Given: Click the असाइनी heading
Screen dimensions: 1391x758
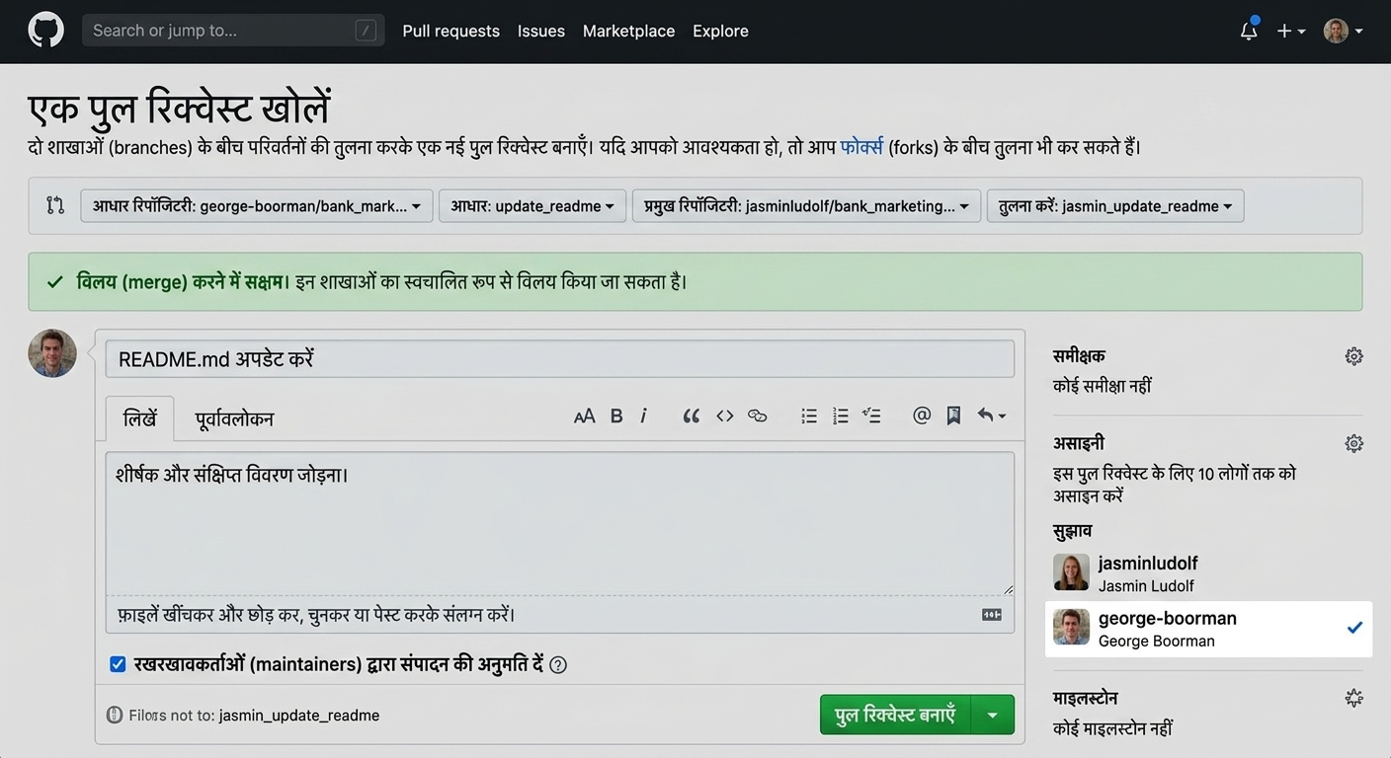Looking at the screenshot, I should click(1079, 443).
